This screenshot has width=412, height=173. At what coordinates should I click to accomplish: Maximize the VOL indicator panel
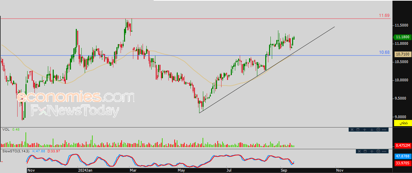point(358,130)
